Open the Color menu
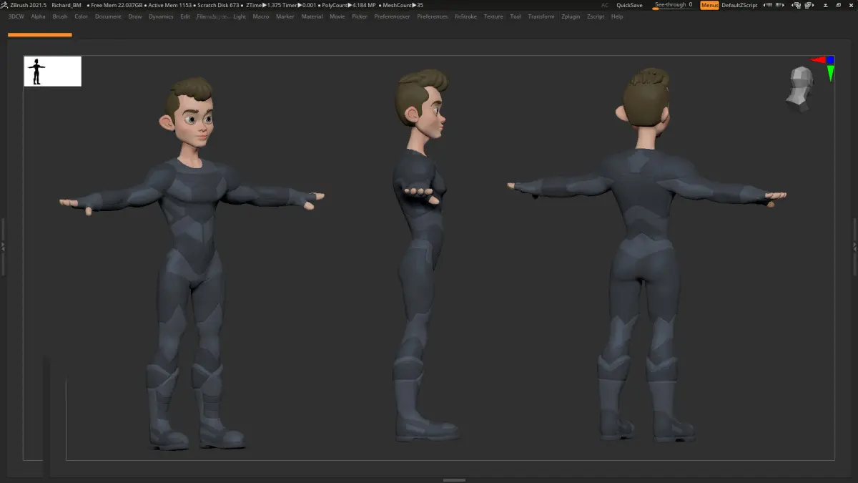Viewport: 858px width, 483px height. click(82, 16)
